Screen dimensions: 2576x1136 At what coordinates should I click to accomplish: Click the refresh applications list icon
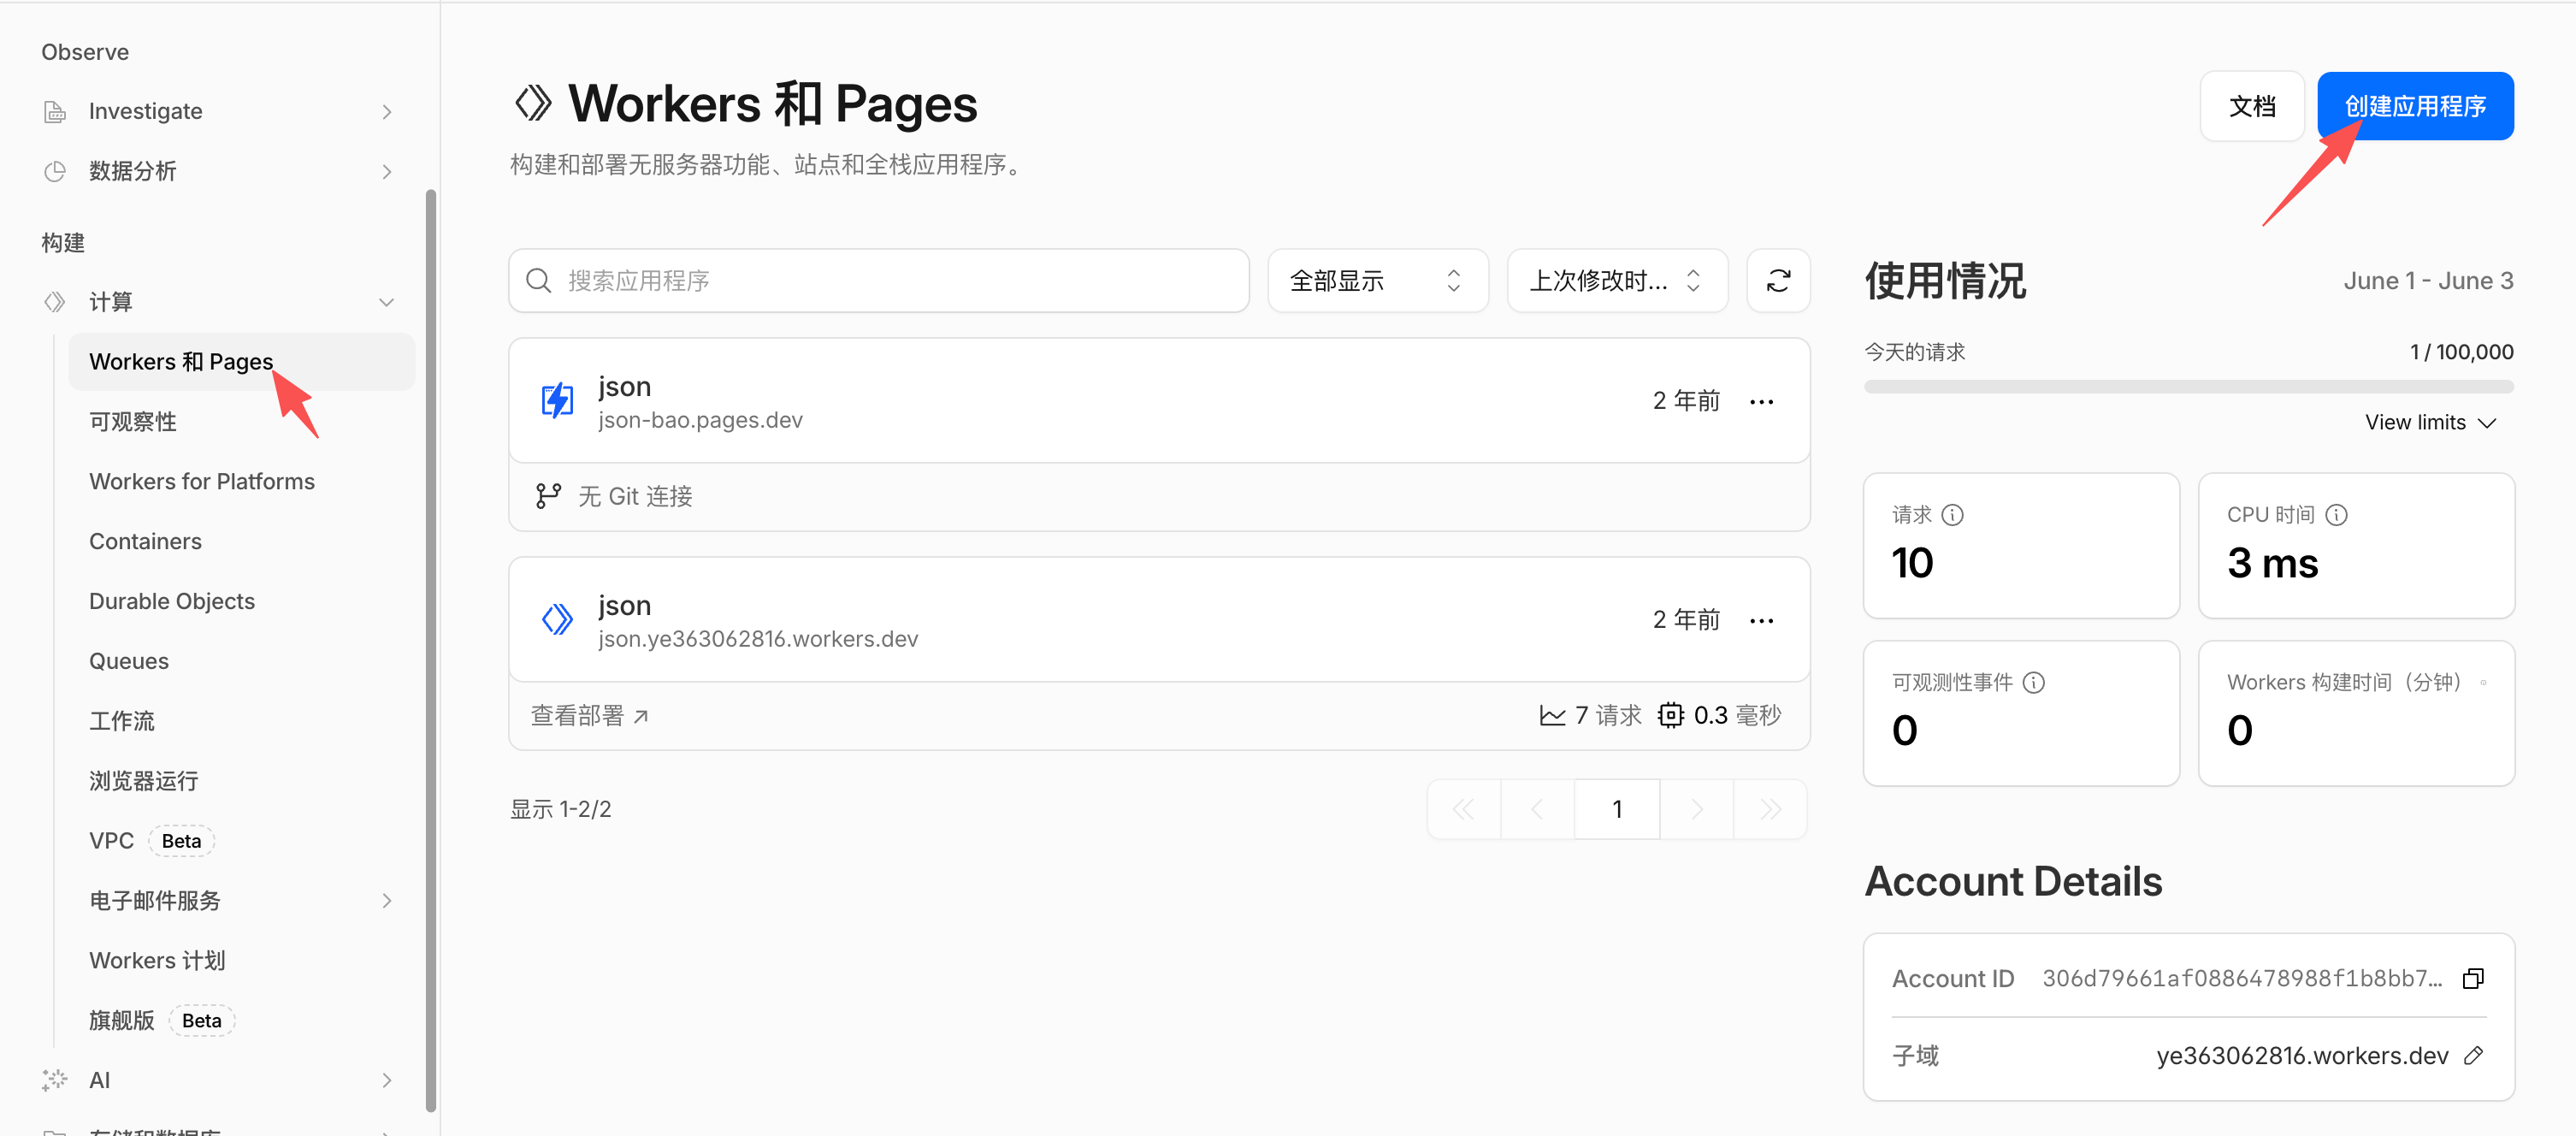pos(1777,280)
